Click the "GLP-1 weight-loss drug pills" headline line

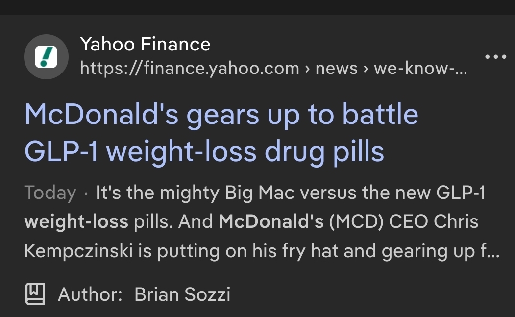click(x=204, y=152)
